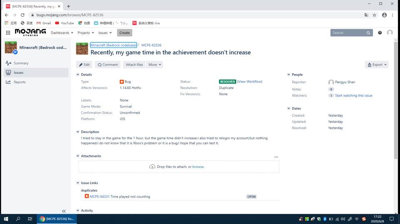Click the Help question mark icon
Screen dimensions: 400x224
(x=380, y=33)
